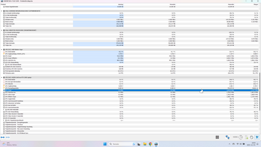Collapse the AMD Radeon Vega GPU group
261x147 pixels.
[2, 50]
